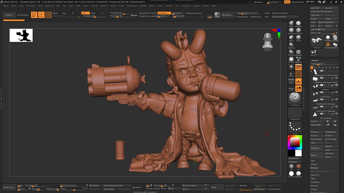Toggle the Floor grid
Viewport: 344px width, 193px height.
(298, 81)
